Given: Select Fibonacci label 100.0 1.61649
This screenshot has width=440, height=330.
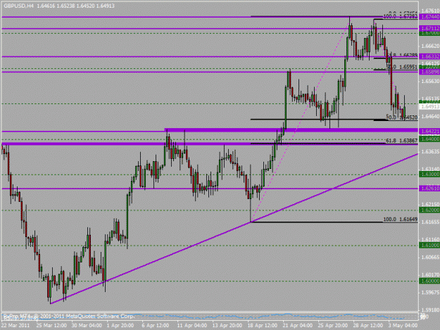Looking at the screenshot, I should [401, 220].
